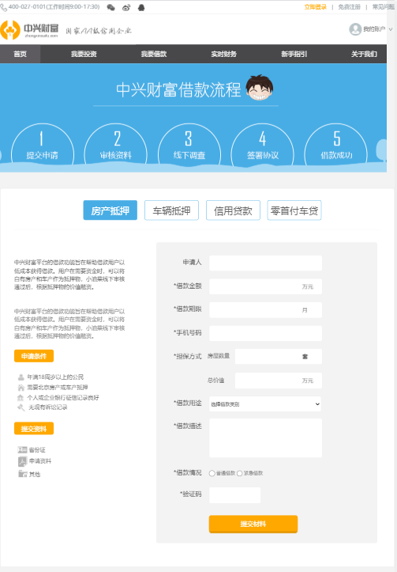
Task: Click the WeChat icon in top bar
Action: (x=111, y=7)
